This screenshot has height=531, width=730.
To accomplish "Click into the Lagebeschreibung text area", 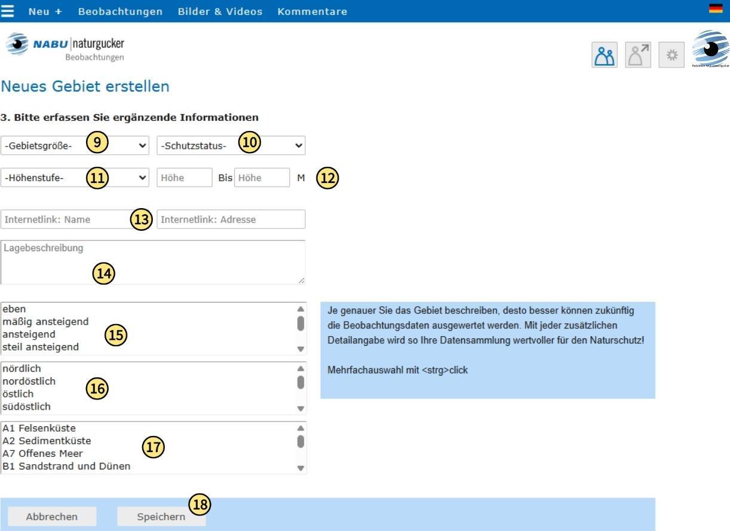I will [153, 262].
